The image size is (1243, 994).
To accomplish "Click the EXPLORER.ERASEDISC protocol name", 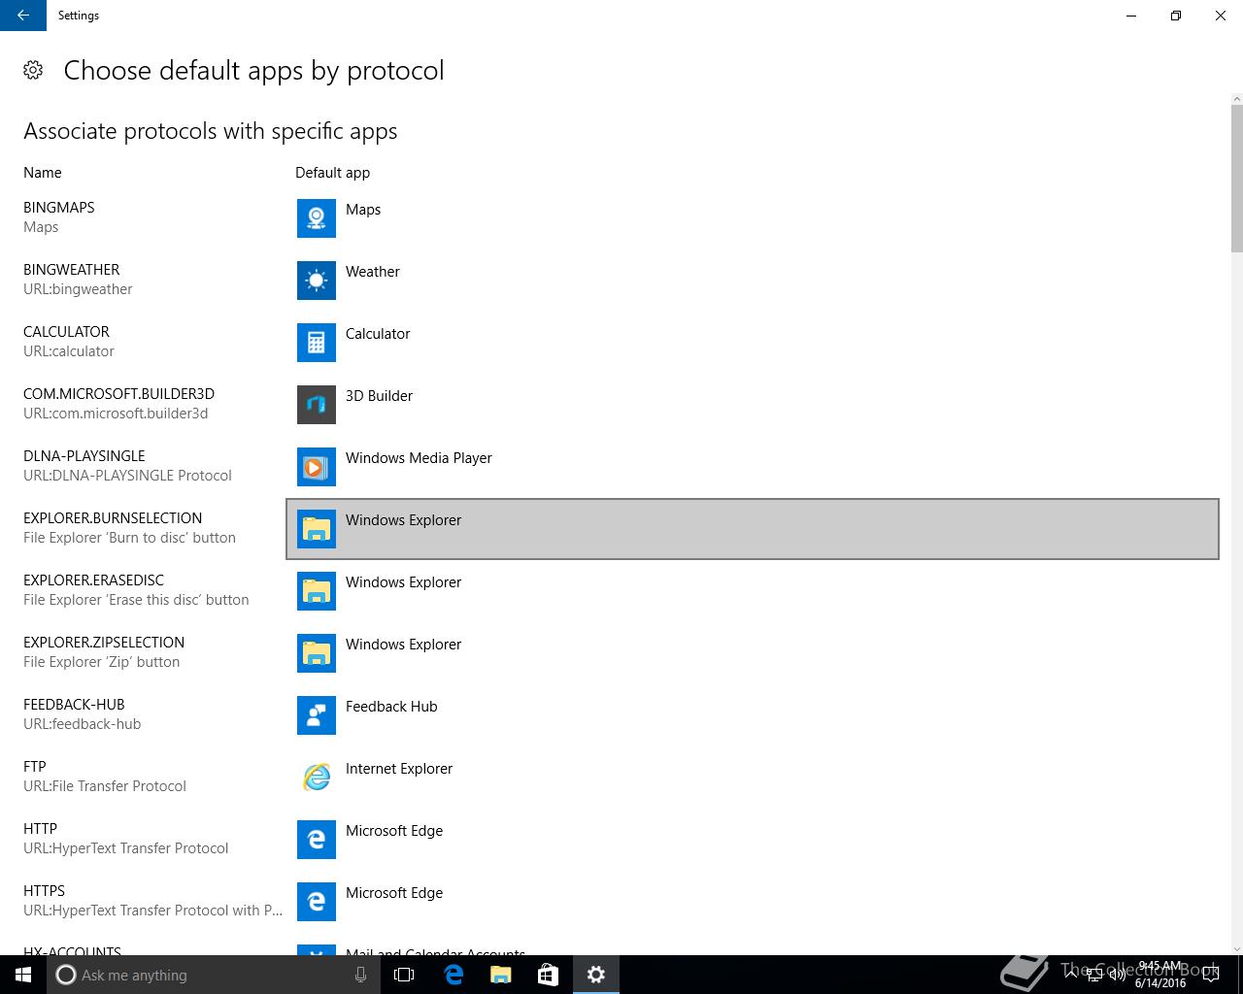I will pos(93,580).
